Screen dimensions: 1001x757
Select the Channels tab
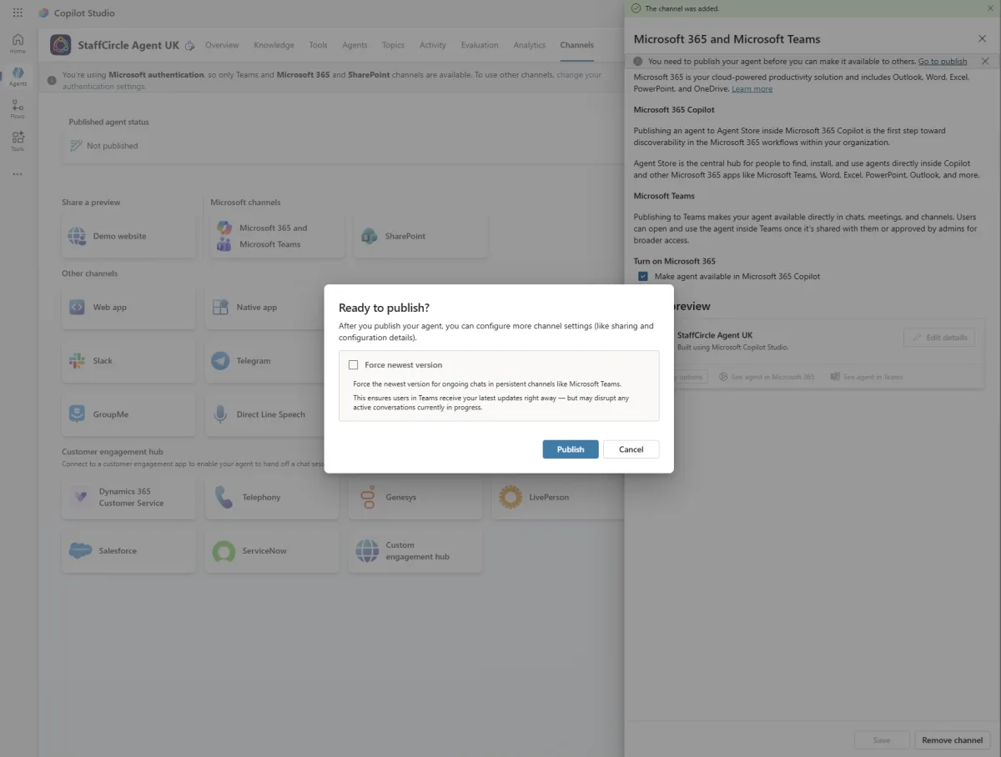point(577,45)
